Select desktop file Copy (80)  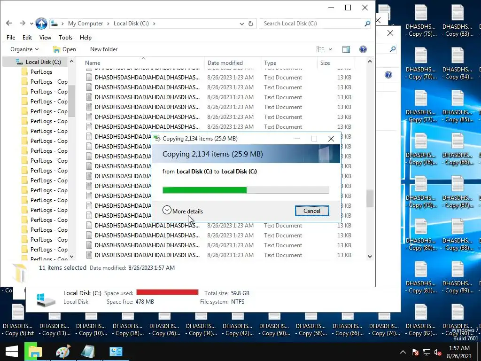coord(421,235)
